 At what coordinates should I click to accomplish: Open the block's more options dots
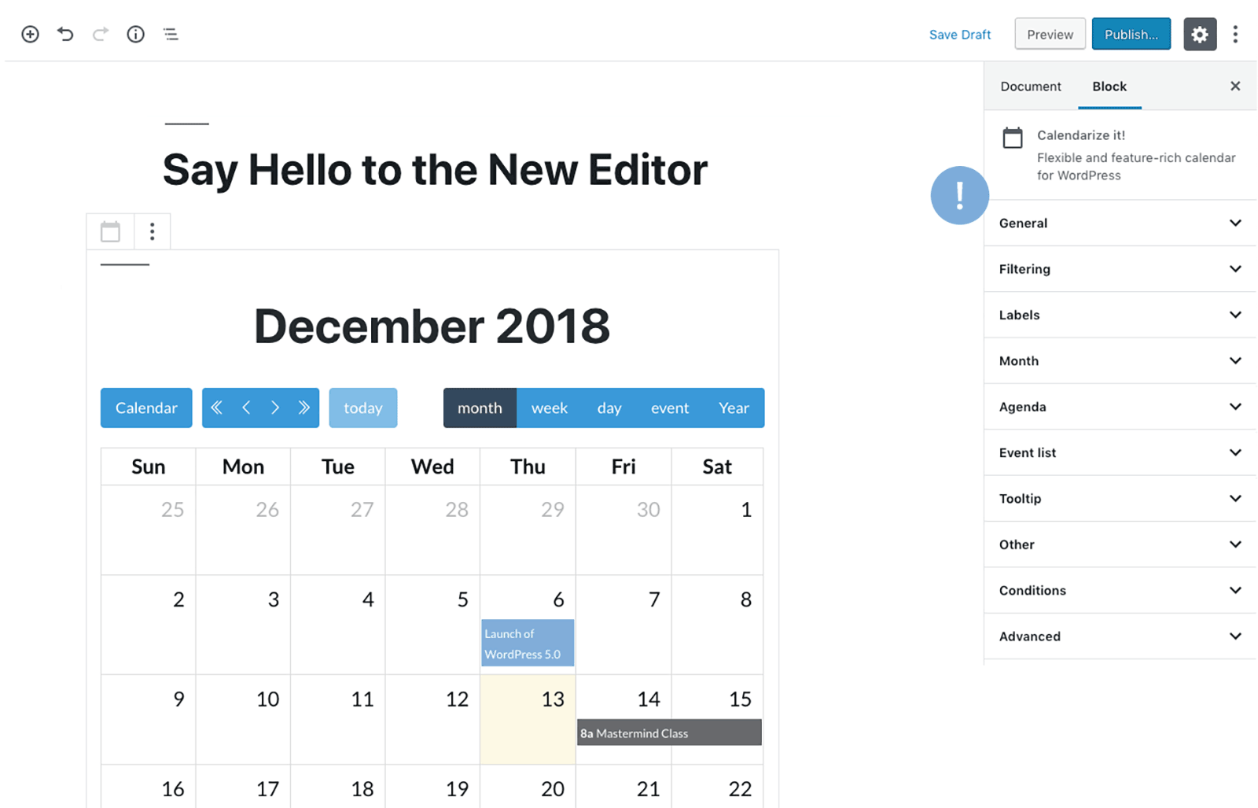click(x=153, y=231)
